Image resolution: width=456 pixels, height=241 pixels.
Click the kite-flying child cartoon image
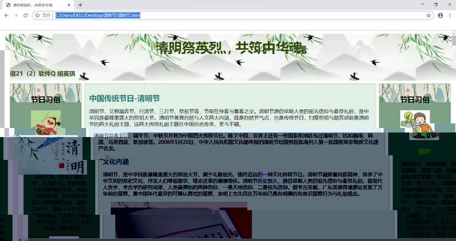(46, 123)
